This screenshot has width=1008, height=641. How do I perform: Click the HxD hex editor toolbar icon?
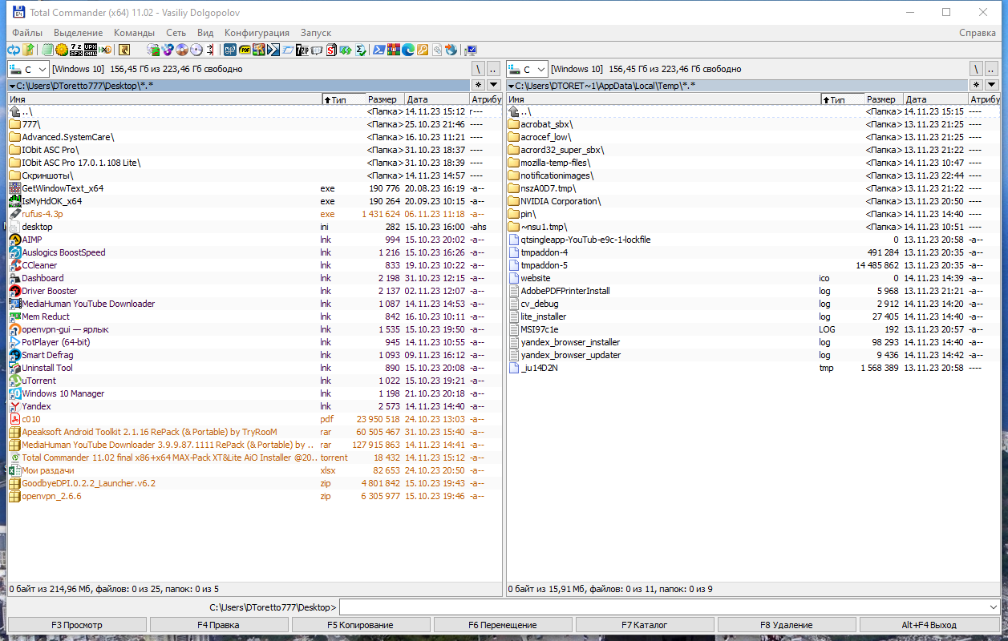click(106, 50)
